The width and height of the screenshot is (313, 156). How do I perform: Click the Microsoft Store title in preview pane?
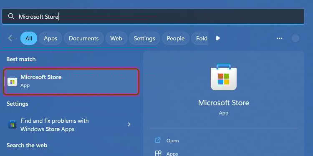click(x=224, y=103)
